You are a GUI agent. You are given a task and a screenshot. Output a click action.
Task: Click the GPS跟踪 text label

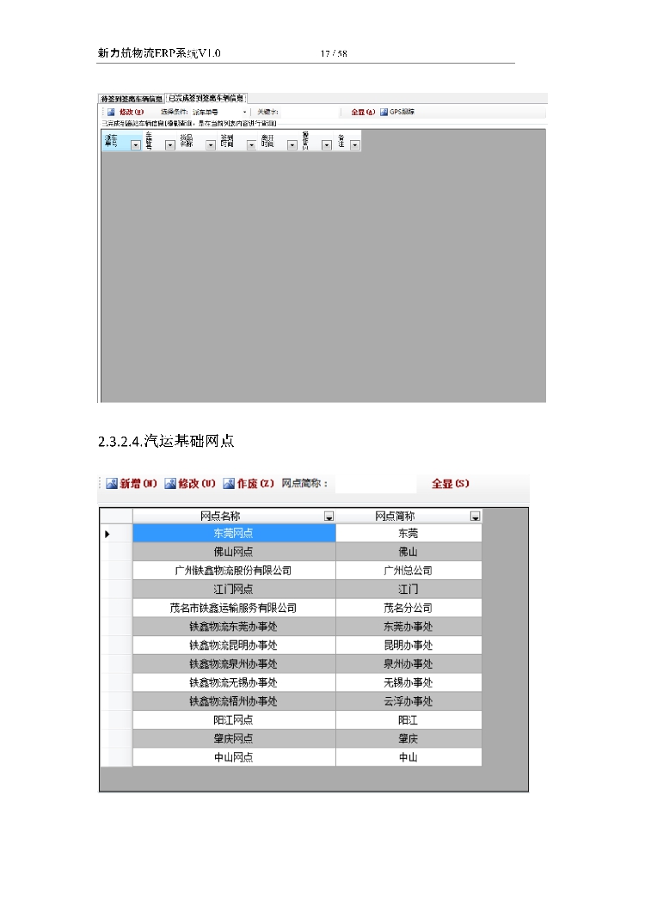402,112
